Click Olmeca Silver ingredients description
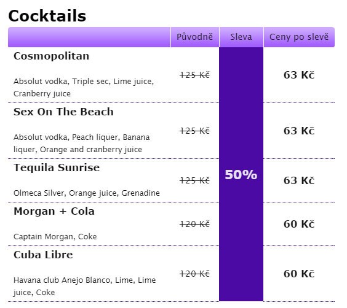 coord(87,193)
